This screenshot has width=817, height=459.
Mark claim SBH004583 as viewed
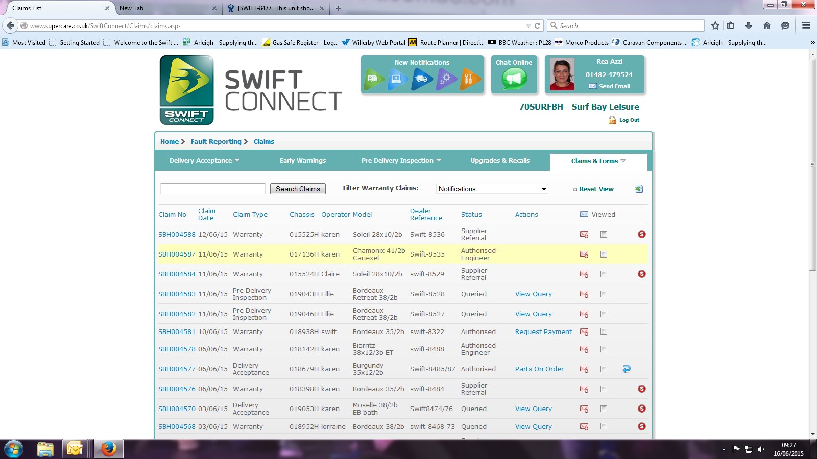coord(604,294)
